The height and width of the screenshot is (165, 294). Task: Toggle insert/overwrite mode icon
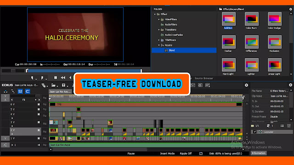click(x=6, y=91)
